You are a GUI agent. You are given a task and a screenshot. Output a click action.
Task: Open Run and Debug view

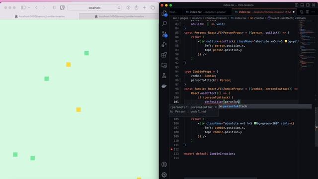click(164, 44)
